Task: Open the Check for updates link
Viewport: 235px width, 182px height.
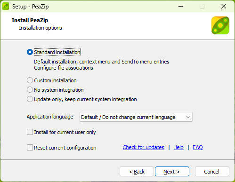Action: [144, 147]
